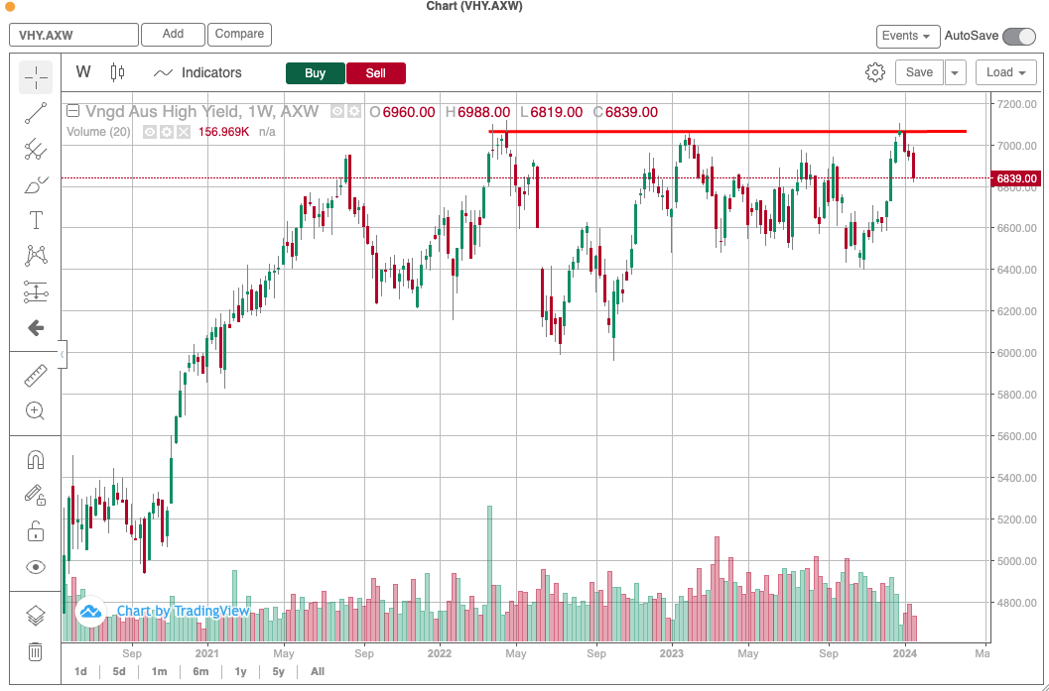Click the Volume (20) legend label
Screen dimensions: 1049x691
pos(98,132)
